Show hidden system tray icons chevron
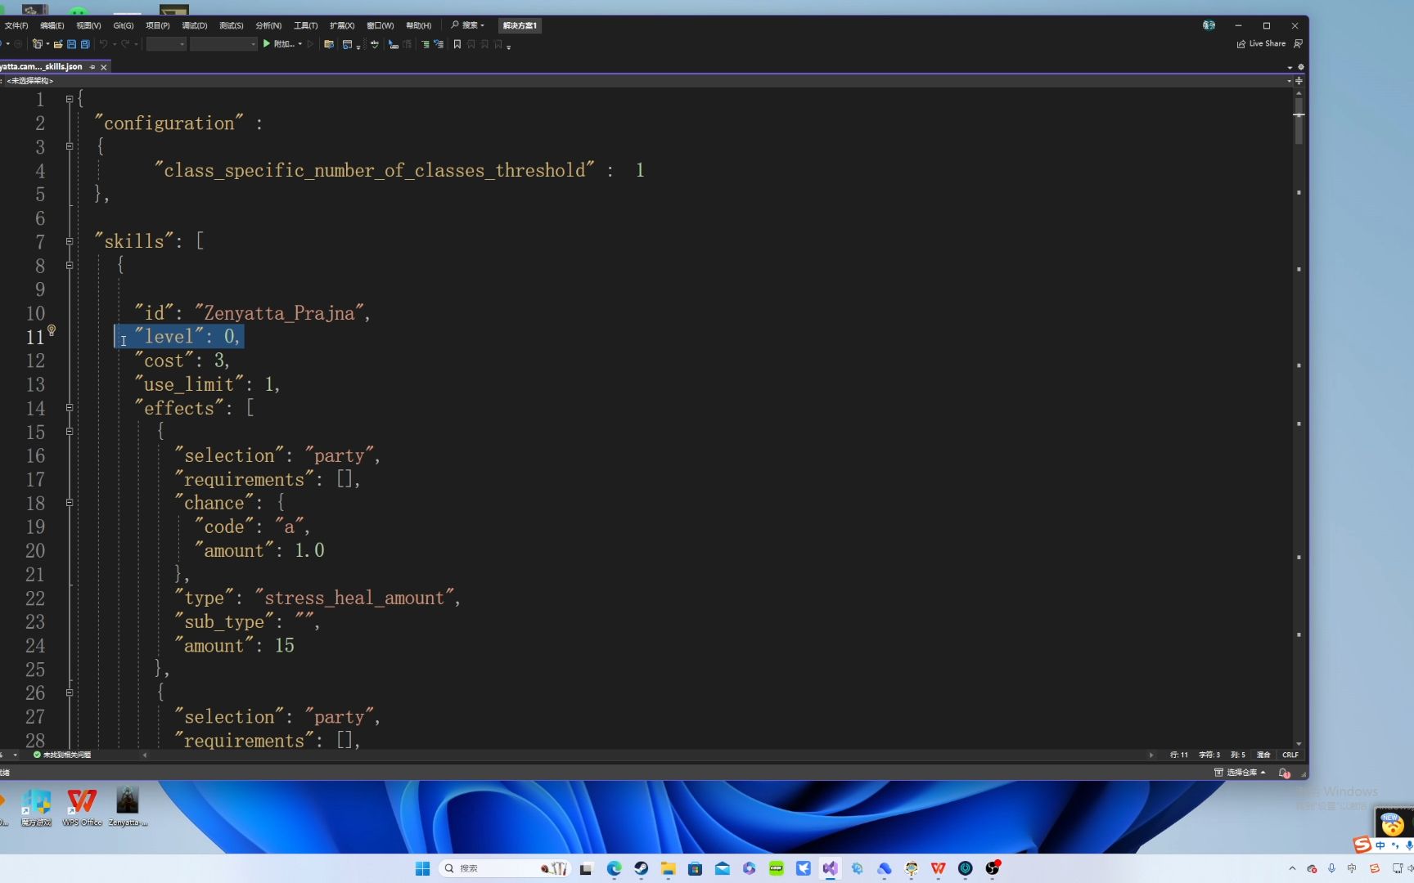The width and height of the screenshot is (1414, 883). coord(1292,868)
